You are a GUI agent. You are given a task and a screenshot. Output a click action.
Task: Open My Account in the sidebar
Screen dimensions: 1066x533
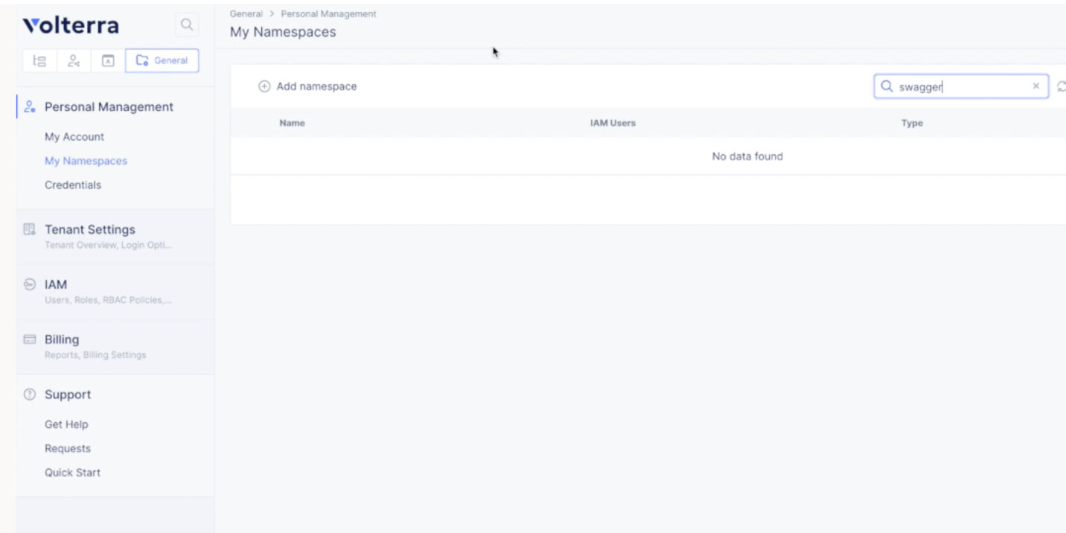[x=74, y=137]
